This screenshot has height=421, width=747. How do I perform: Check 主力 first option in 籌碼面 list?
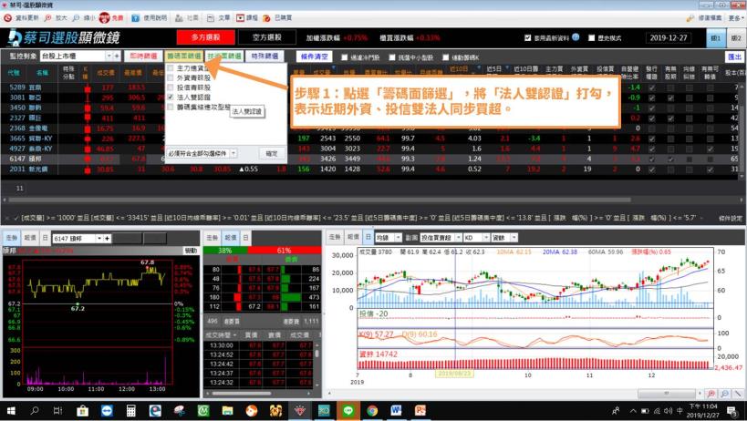[170, 68]
